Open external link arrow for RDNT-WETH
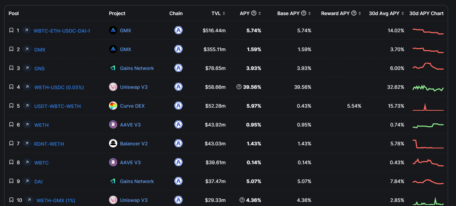Viewport: 456px width, 206px height. (26, 144)
